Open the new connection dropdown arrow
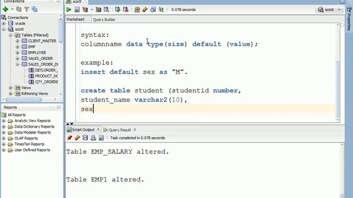Image resolution: width=353 pixels, height=198 pixels. point(12,9)
